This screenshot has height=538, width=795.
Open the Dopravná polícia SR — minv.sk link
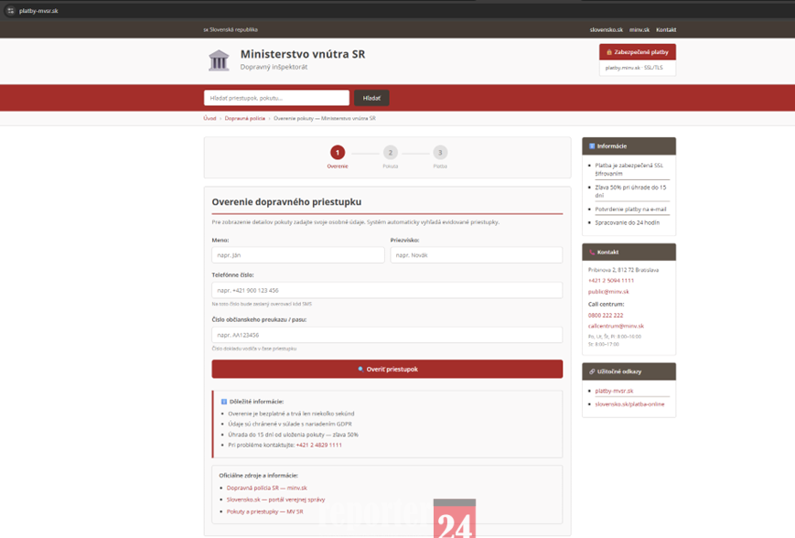tap(266, 488)
